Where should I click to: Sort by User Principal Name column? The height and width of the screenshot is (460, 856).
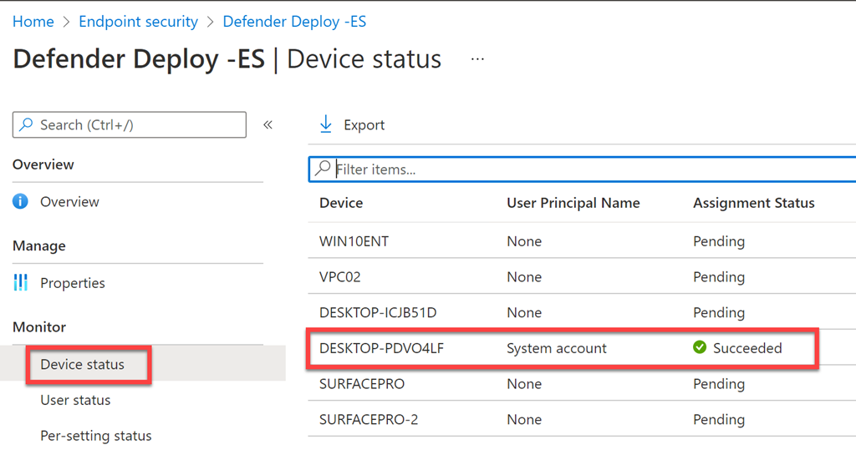pos(573,203)
